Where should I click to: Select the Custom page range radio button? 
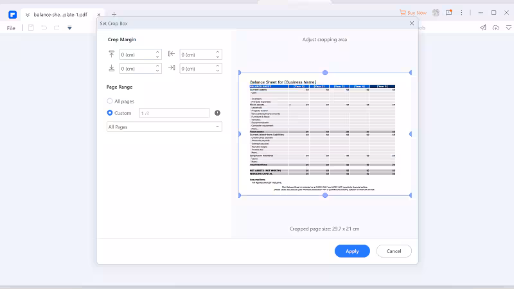click(x=110, y=113)
